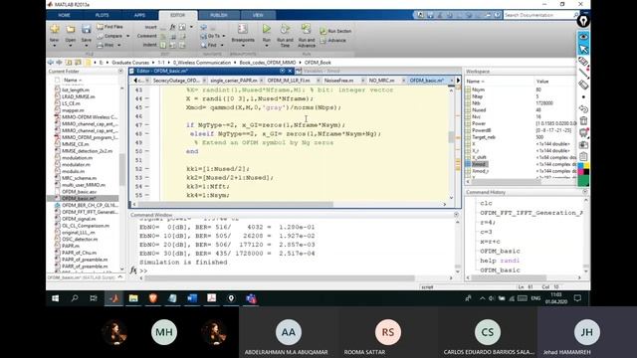Select the Nused variable in Workspace
637x358 pixels.
click(479, 109)
